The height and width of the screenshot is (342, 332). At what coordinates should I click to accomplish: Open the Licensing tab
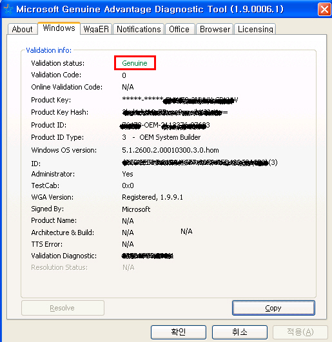[x=255, y=29]
